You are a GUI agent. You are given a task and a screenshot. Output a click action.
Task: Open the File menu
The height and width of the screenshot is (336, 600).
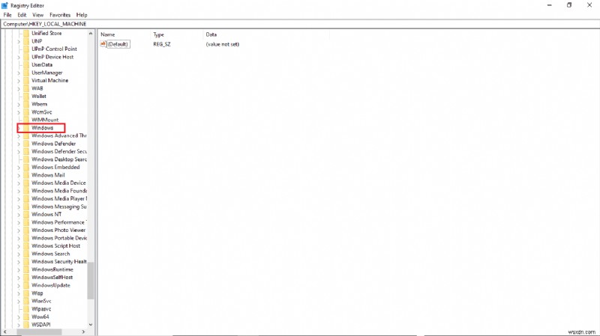tap(7, 15)
